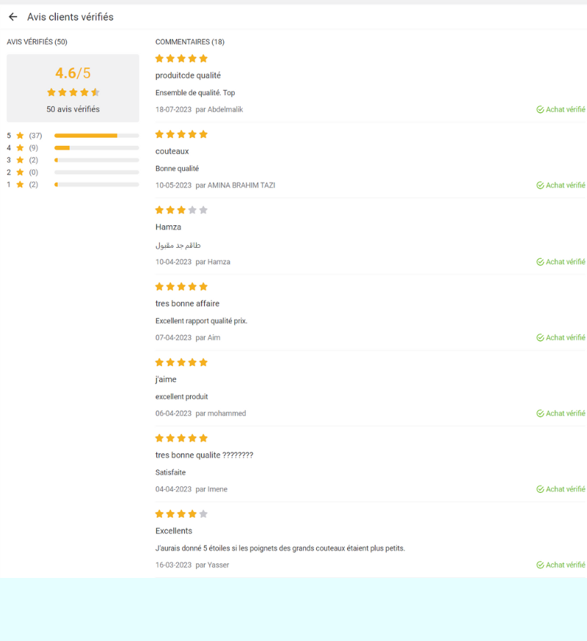This screenshot has height=641, width=587.
Task: Click the star rating of the 'couteaux' review
Action: click(x=181, y=134)
